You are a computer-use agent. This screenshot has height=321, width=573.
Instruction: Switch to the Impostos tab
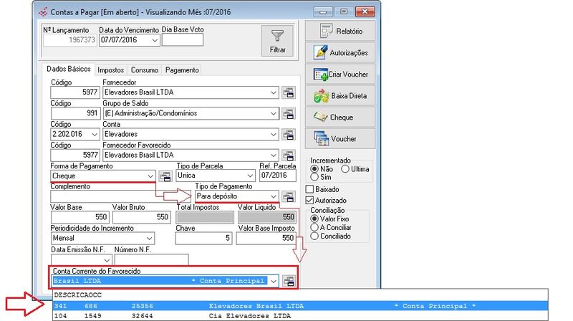pyautogui.click(x=110, y=70)
